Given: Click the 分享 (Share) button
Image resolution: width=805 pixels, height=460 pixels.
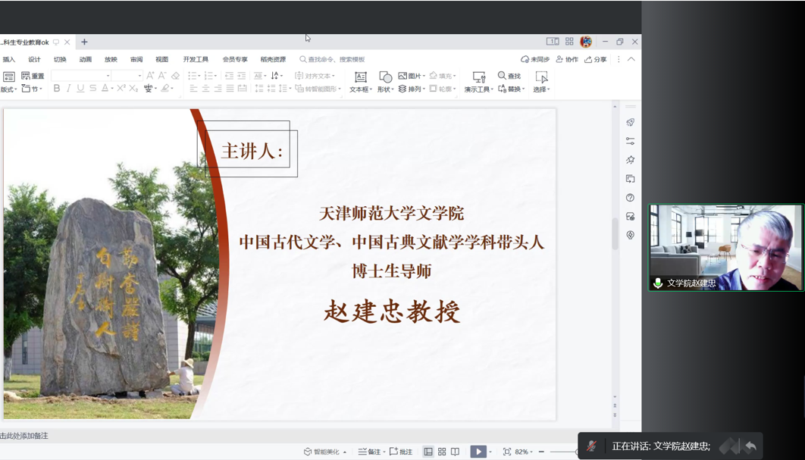Looking at the screenshot, I should (595, 59).
